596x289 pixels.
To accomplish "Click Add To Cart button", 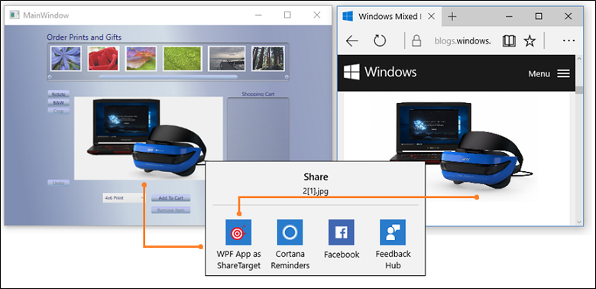I will point(170,198).
